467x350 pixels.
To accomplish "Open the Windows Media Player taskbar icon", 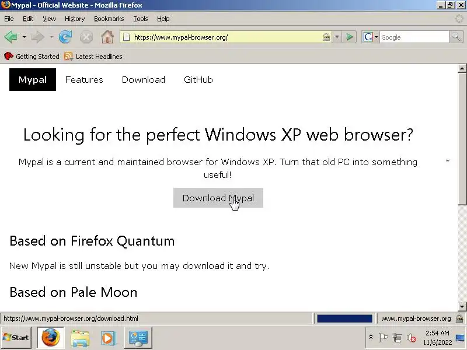I will coord(108,338).
